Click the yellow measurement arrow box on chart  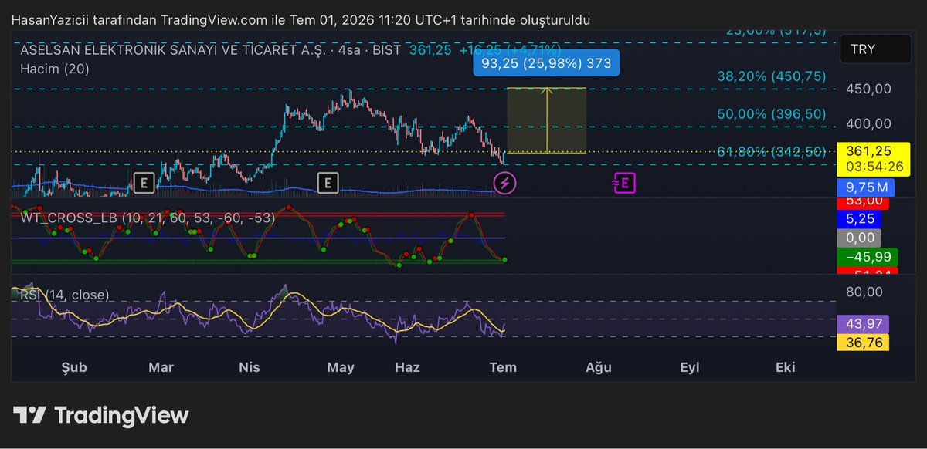coord(546,120)
